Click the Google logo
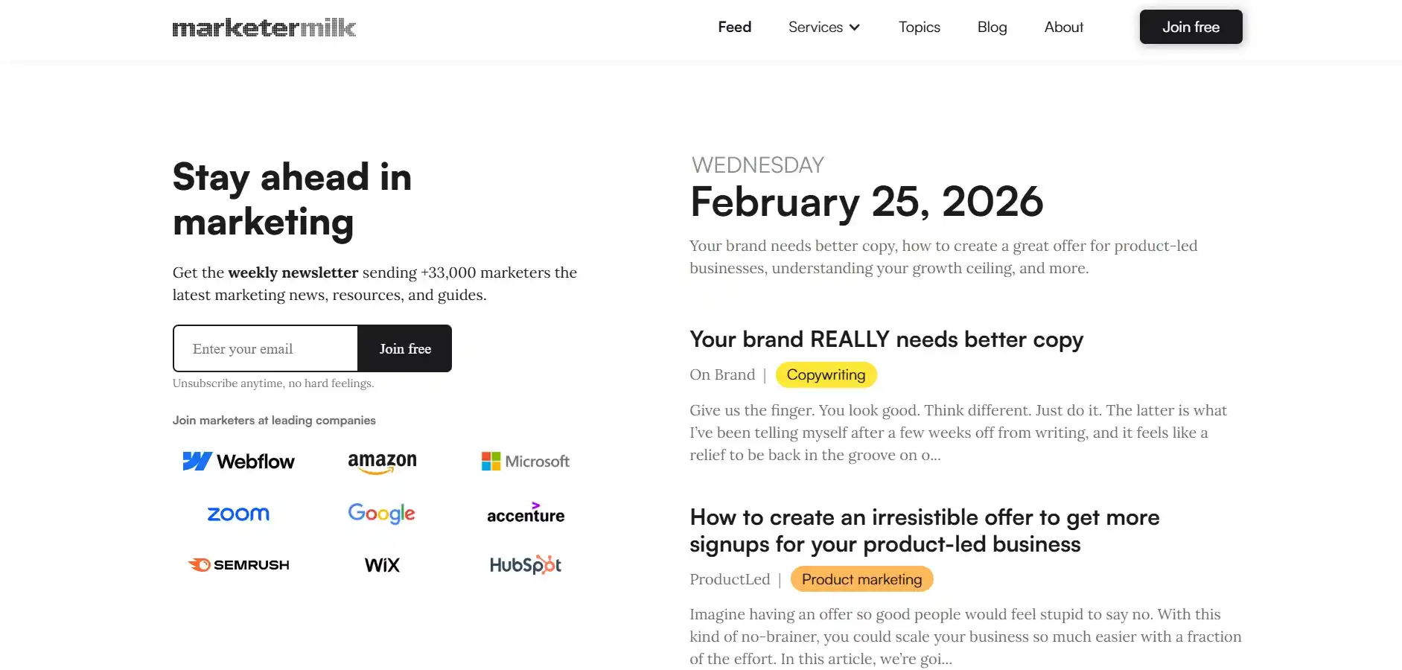This screenshot has width=1402, height=670. coord(382,514)
